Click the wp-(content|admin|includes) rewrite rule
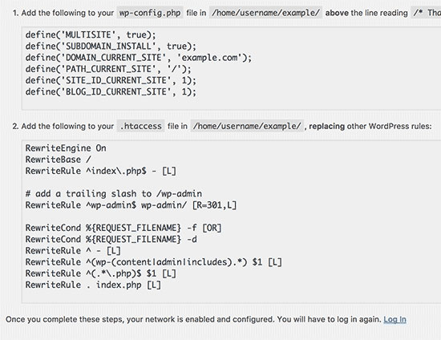 [x=154, y=262]
